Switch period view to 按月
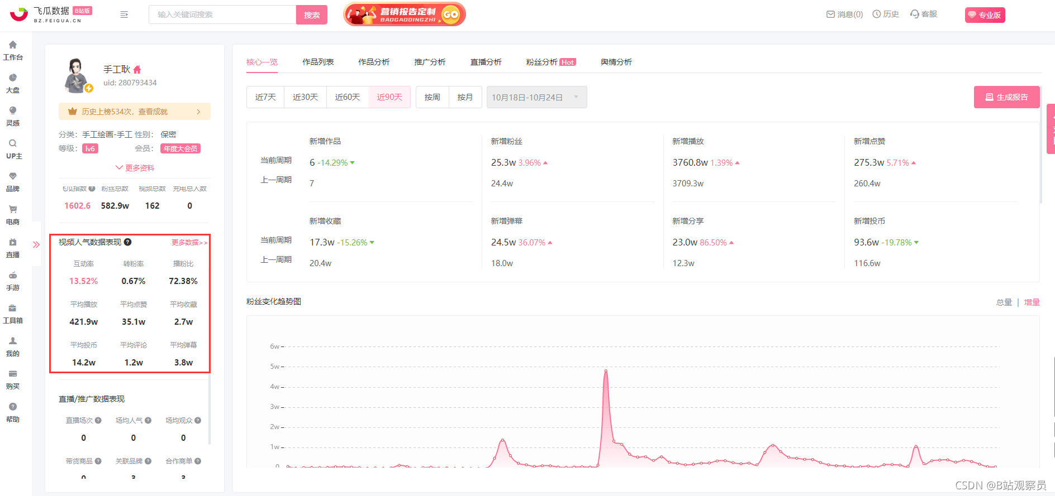 (465, 97)
